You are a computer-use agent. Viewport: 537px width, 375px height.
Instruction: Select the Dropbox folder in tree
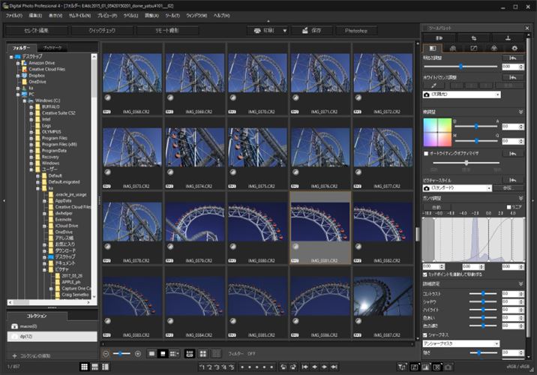37,76
